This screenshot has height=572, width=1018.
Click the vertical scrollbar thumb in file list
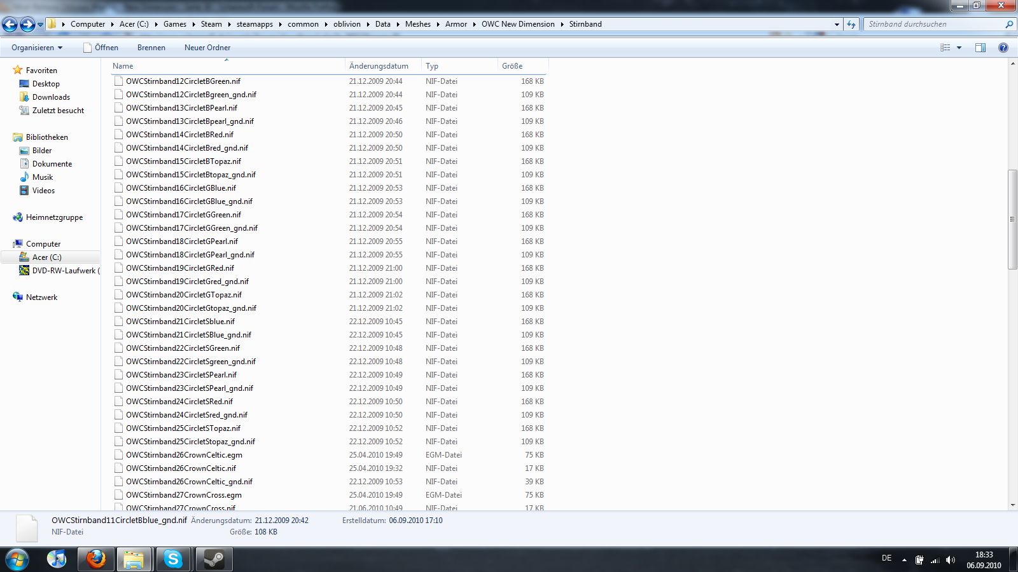click(1012, 219)
